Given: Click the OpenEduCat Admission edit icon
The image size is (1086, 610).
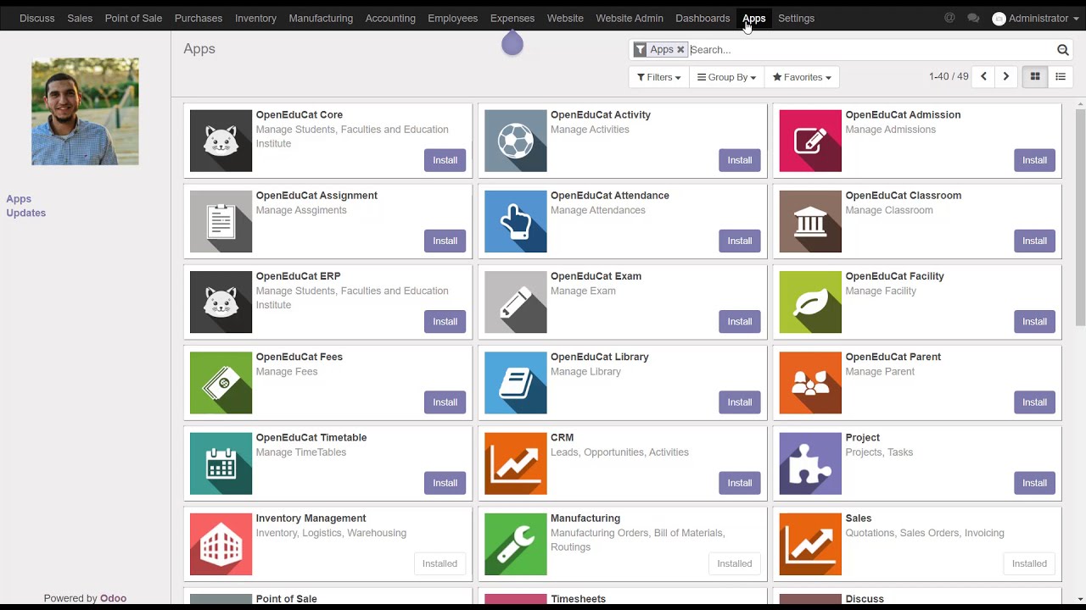Looking at the screenshot, I should 810,141.
